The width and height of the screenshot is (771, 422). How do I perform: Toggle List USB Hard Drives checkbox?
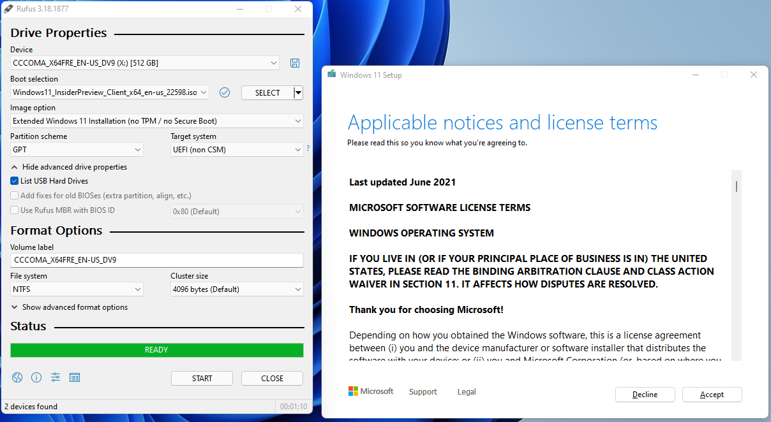point(15,181)
